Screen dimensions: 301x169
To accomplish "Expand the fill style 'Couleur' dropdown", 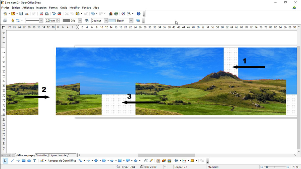I will tap(106, 20).
